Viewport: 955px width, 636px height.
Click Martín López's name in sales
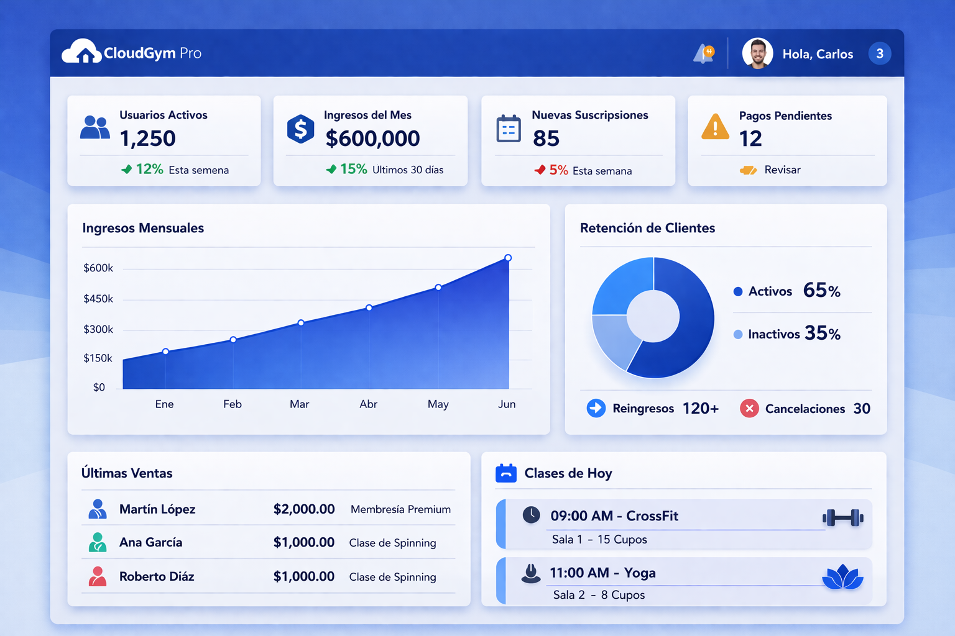[157, 509]
